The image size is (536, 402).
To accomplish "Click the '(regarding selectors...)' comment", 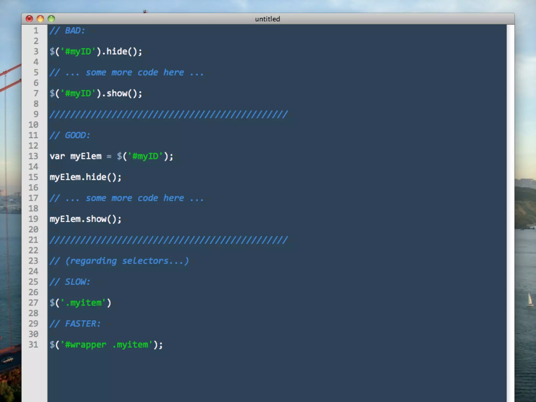I will (x=127, y=261).
